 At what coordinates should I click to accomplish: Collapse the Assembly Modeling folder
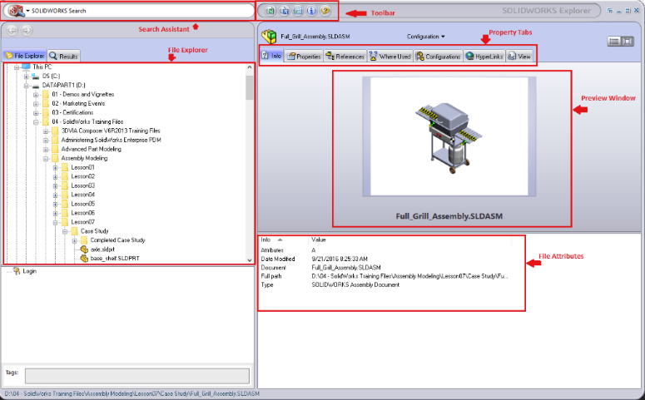click(x=45, y=158)
